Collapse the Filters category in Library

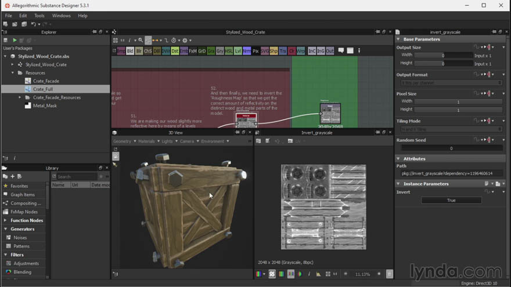click(5, 255)
